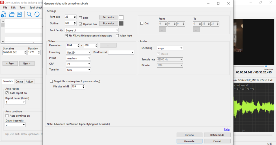Screen dimensions: 276x145
Task: Switch to the Create tab
Action: point(19,81)
